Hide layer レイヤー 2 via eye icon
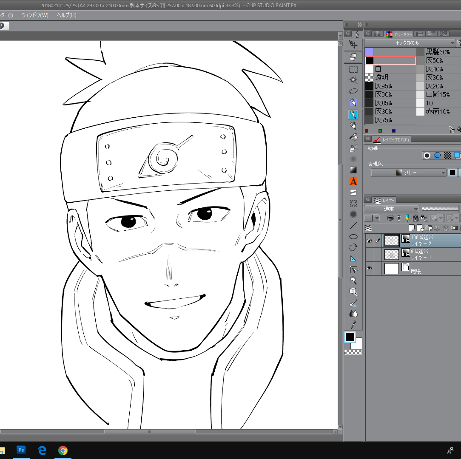 point(369,241)
